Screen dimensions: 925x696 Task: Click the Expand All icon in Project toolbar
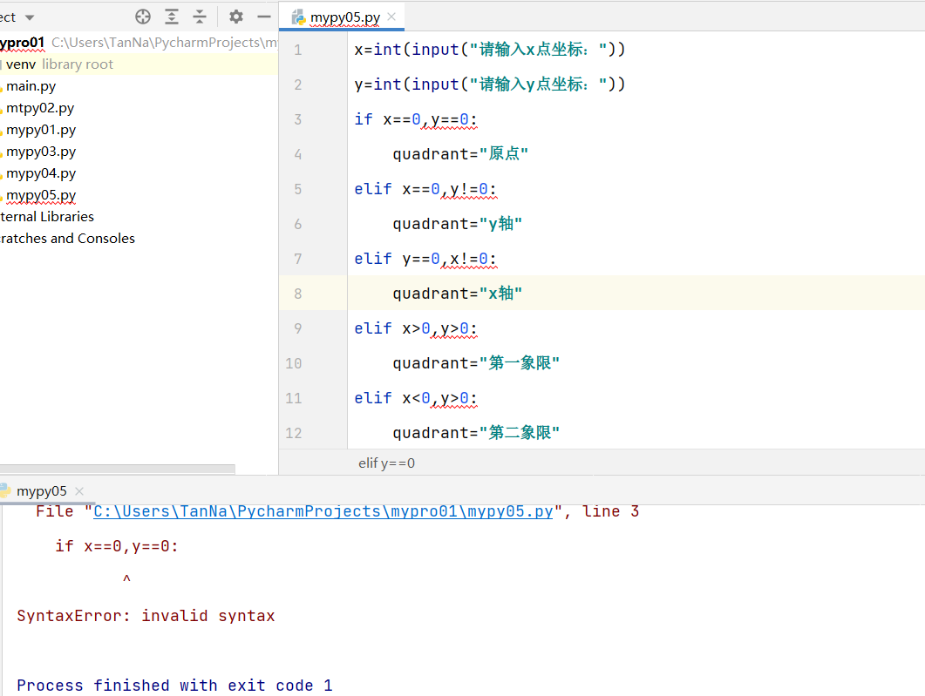[172, 17]
